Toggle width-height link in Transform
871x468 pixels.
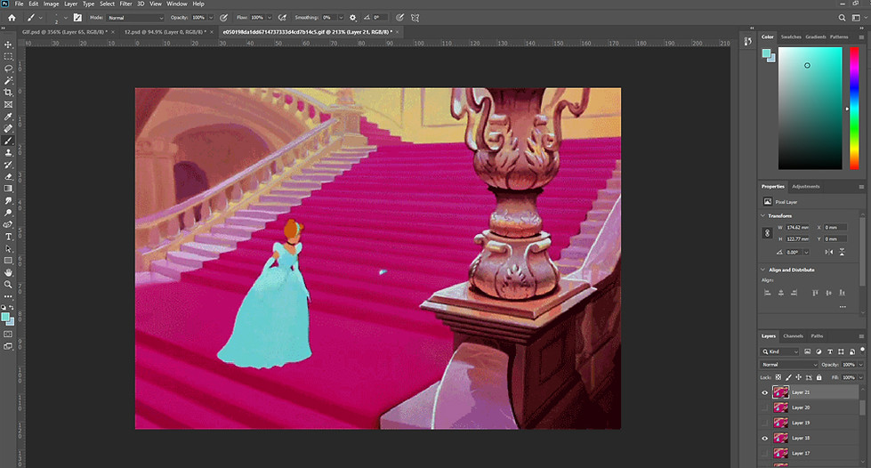[767, 233]
